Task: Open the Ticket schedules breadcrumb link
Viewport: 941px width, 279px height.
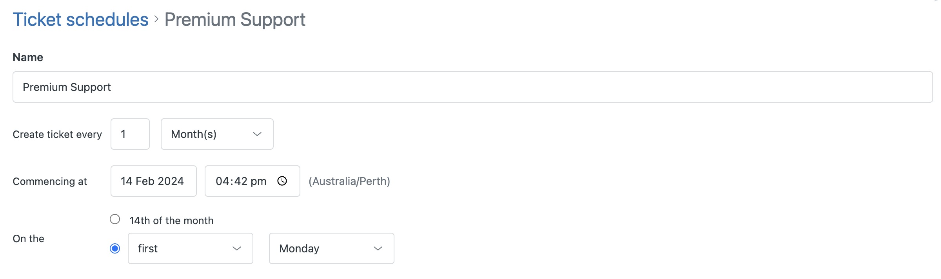Action: [x=80, y=20]
